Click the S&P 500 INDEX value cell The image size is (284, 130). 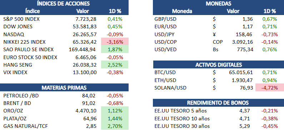86,19
